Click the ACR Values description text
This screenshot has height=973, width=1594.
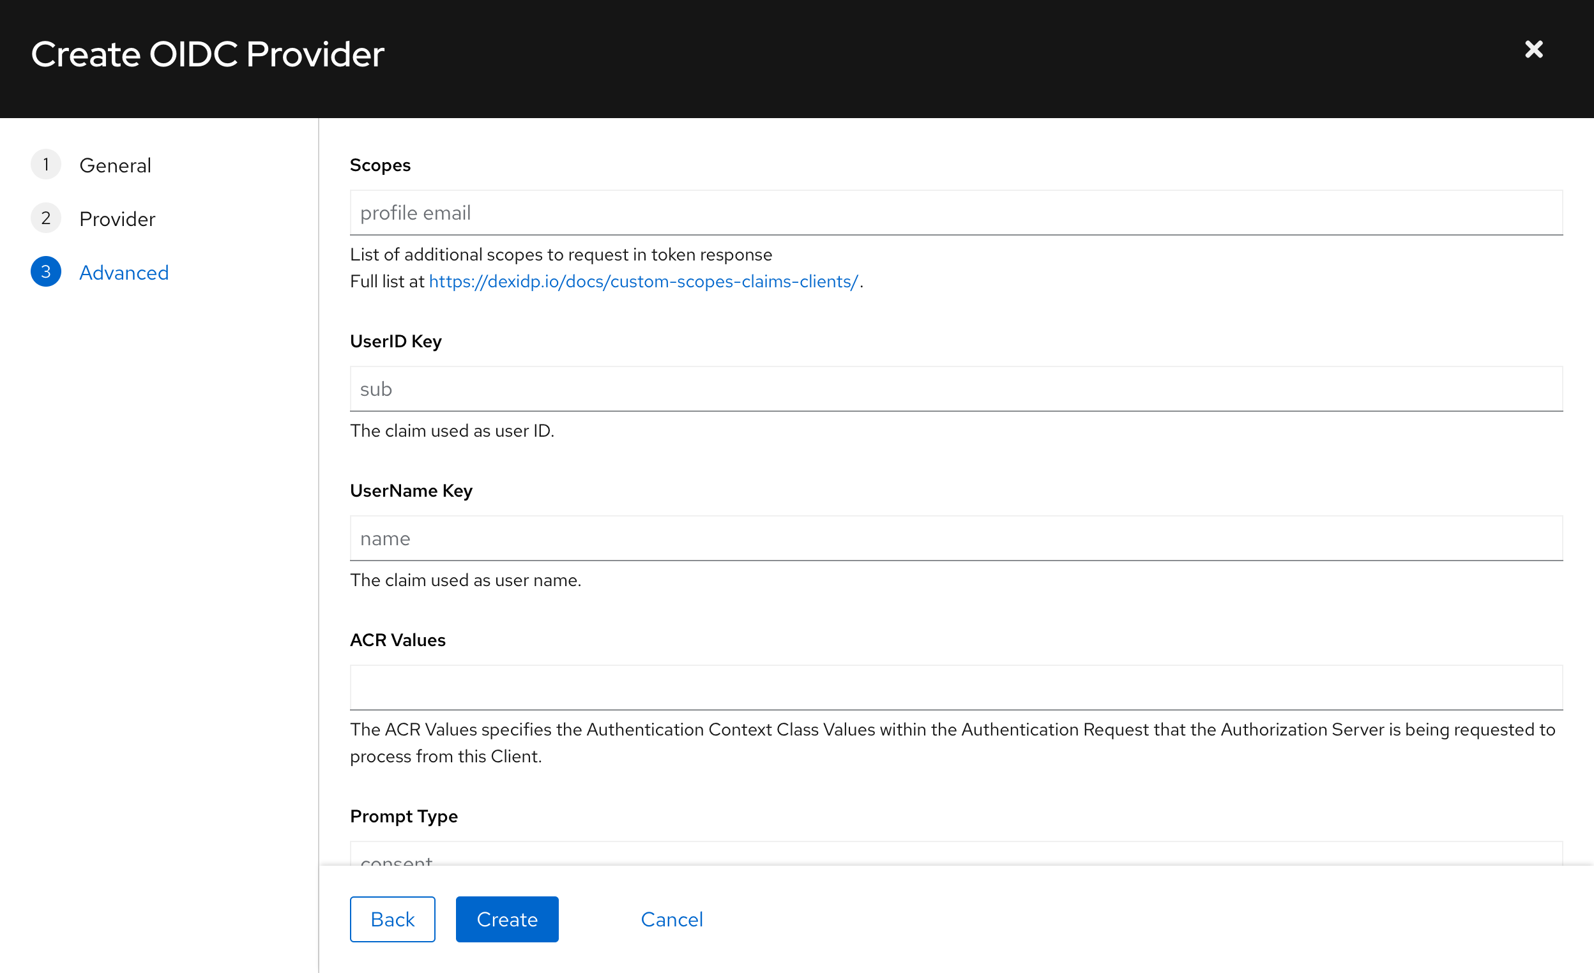tap(952, 743)
